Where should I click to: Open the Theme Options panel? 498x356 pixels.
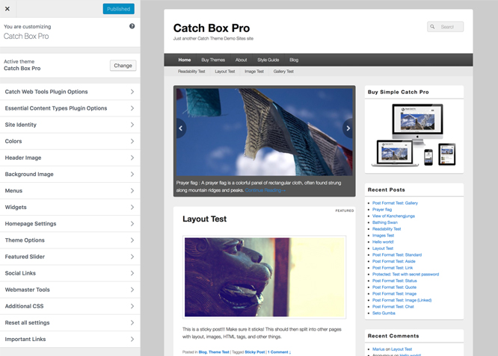[70, 240]
